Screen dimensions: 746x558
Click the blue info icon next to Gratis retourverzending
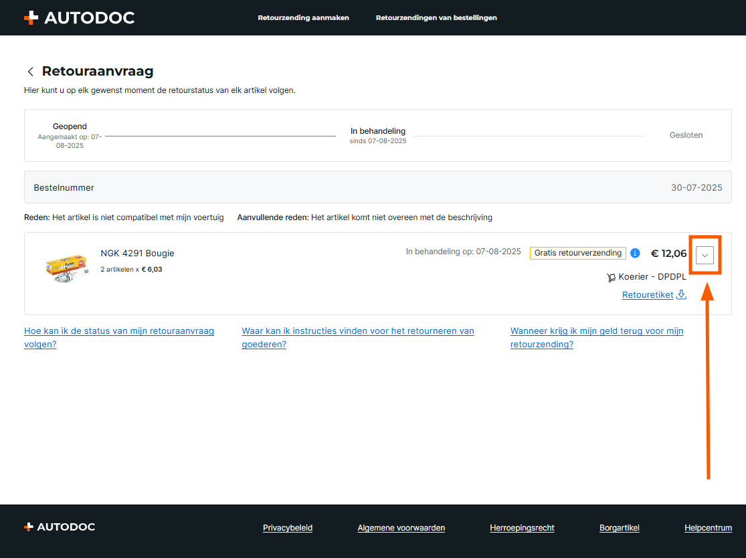636,253
